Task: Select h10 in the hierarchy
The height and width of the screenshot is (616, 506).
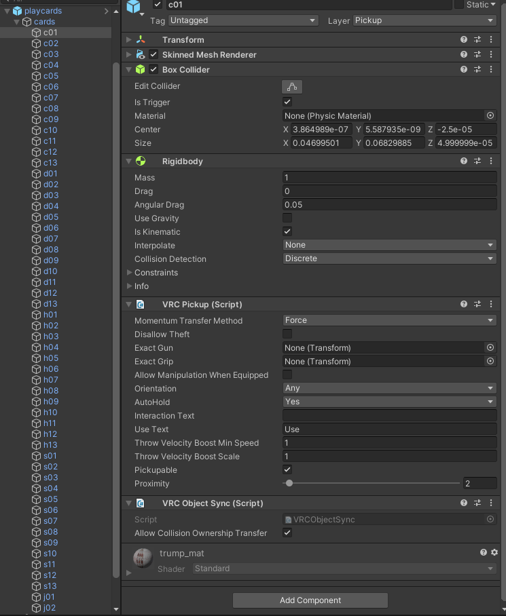Action: 50,412
